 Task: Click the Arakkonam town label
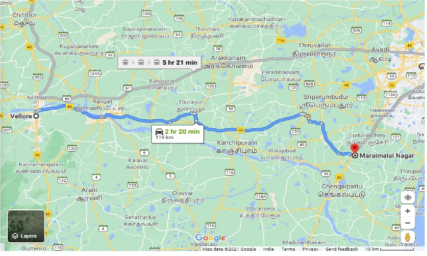[230, 58]
